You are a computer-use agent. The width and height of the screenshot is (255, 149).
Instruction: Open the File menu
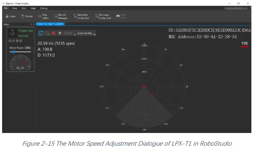click(6, 8)
